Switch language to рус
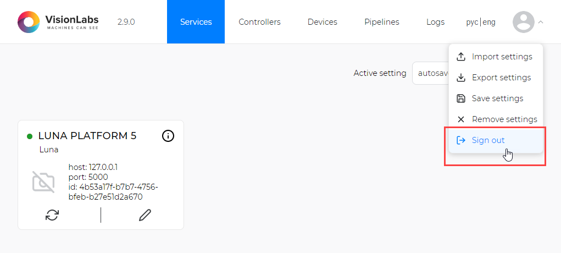The image size is (561, 253). point(473,22)
